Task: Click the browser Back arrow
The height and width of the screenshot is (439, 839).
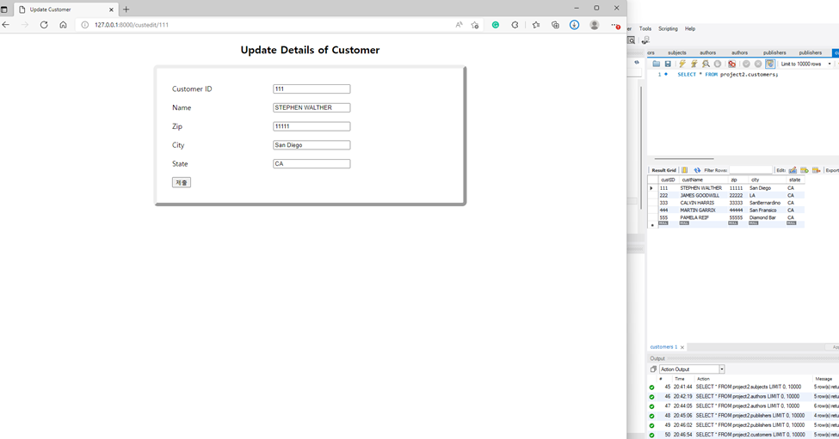Action: click(x=6, y=25)
